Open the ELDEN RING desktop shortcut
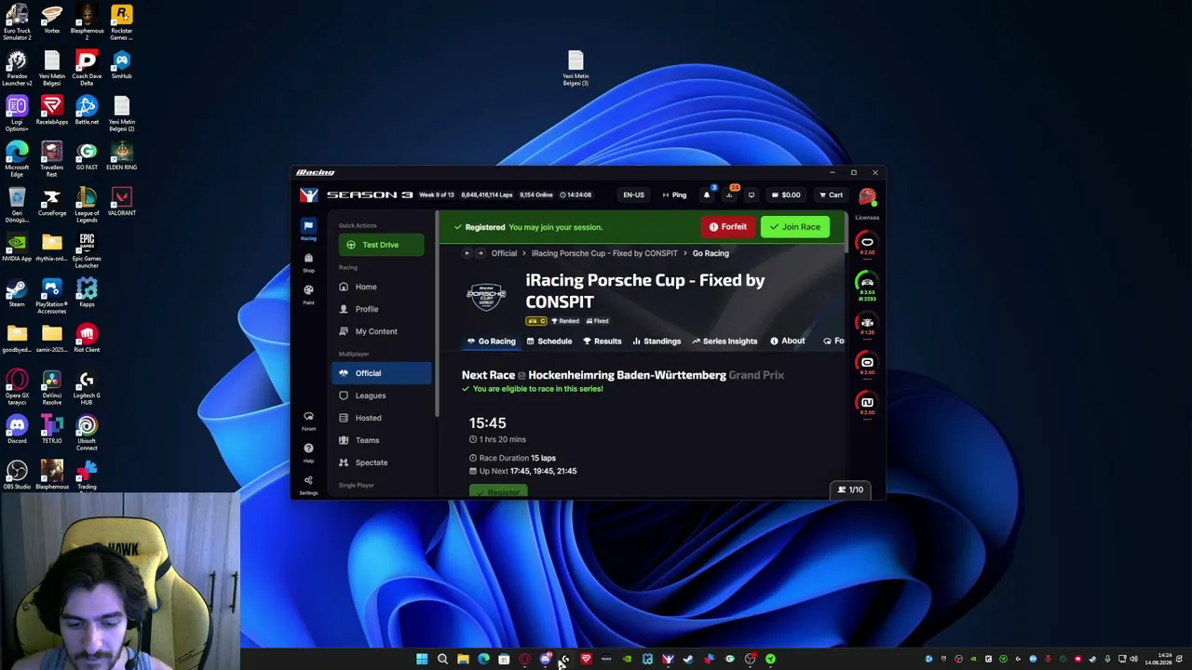 (x=121, y=156)
